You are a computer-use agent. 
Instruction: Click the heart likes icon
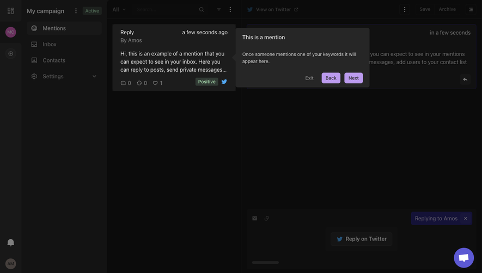pos(155,83)
